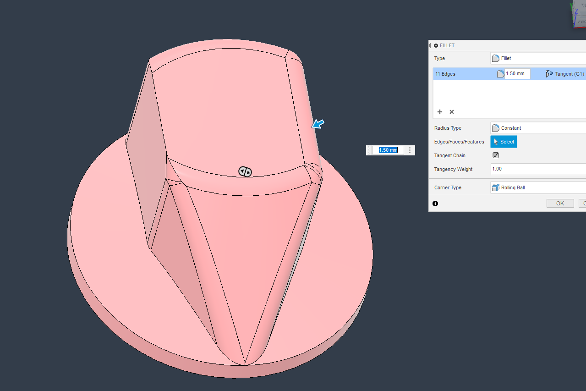Click the Corner Type label

click(x=448, y=187)
